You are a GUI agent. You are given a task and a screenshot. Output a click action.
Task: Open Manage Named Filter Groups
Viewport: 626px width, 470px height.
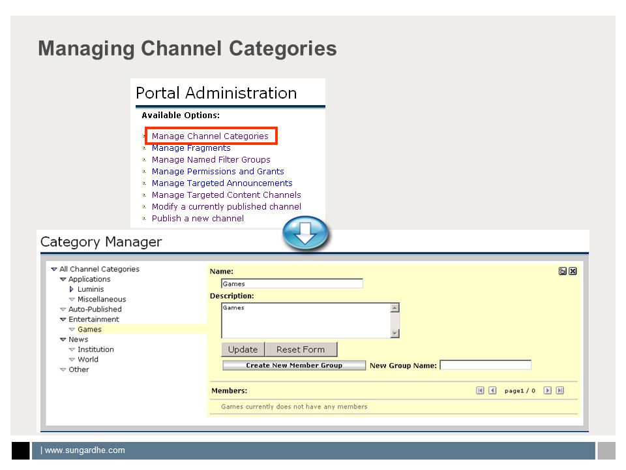click(x=211, y=159)
